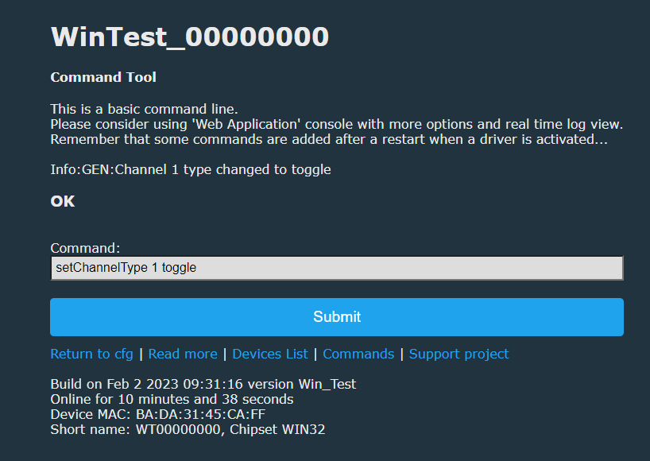Click the blue Submit button
Viewport: 650px width, 461px height.
tap(337, 316)
